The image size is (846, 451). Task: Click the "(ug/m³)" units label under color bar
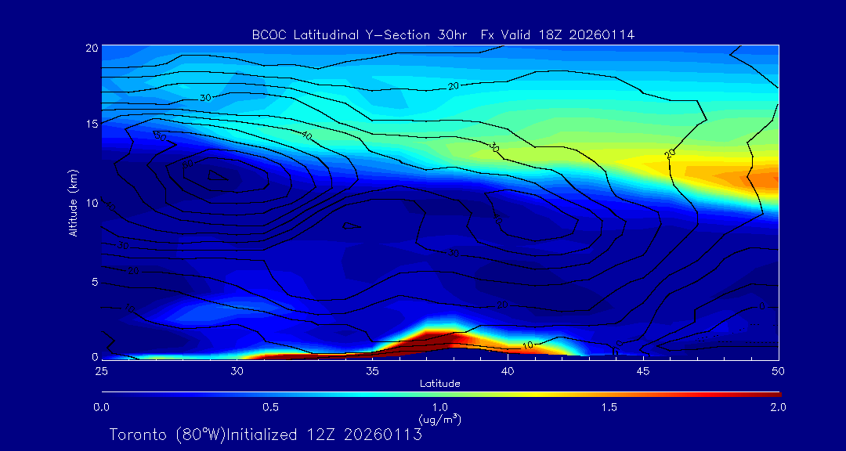439,418
